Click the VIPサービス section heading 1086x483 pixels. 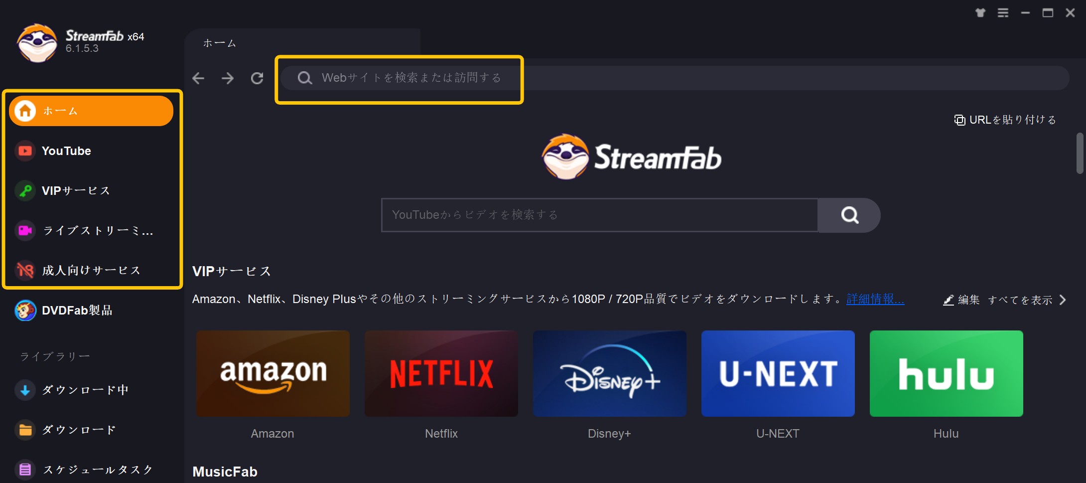point(232,271)
